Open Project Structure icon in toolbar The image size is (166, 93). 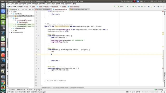pos(158,6)
